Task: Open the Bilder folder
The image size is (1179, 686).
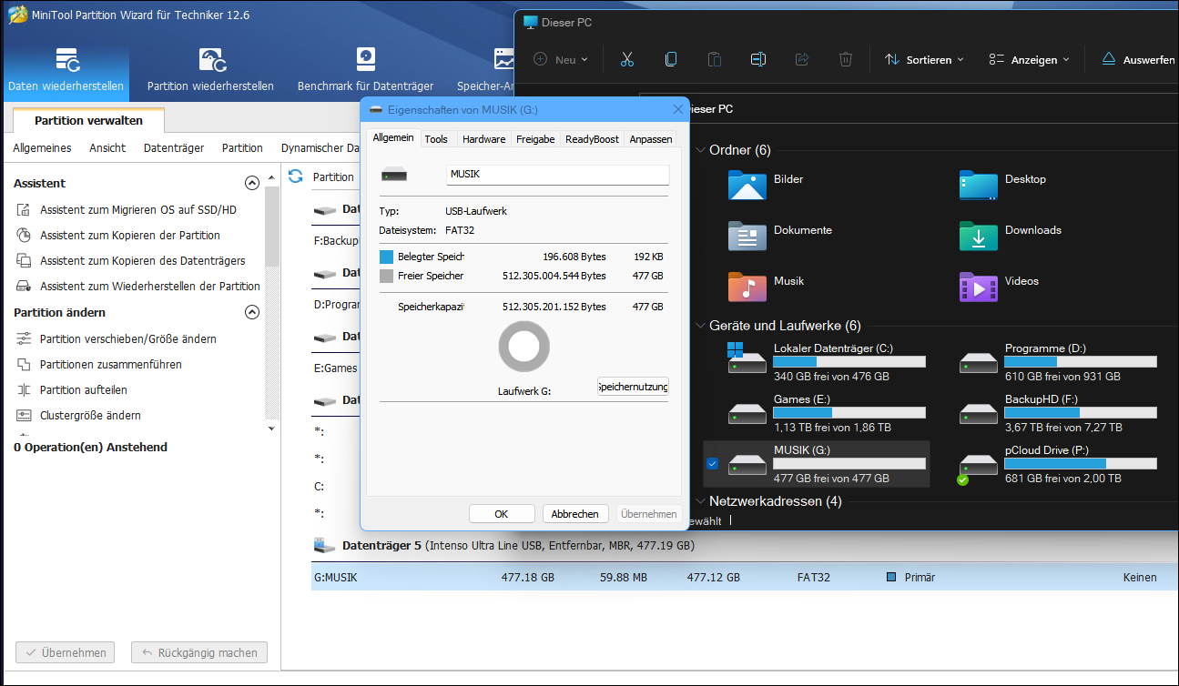Action: point(767,185)
